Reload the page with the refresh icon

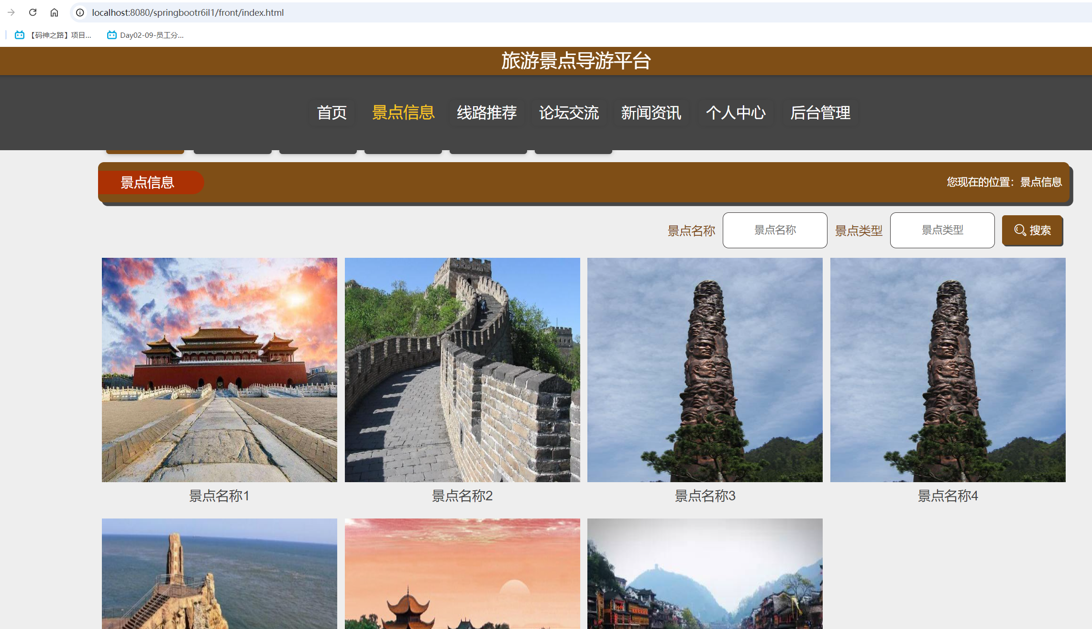coord(33,12)
